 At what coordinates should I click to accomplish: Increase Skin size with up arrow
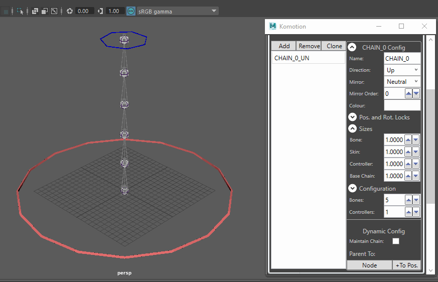coord(408,152)
